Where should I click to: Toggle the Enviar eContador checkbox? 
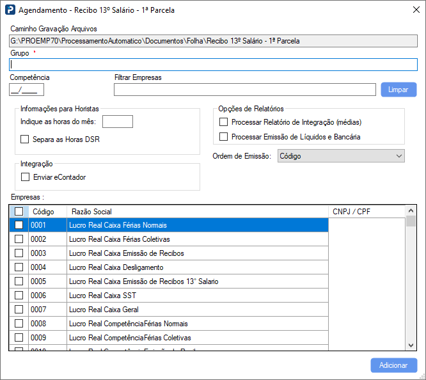(x=25, y=177)
